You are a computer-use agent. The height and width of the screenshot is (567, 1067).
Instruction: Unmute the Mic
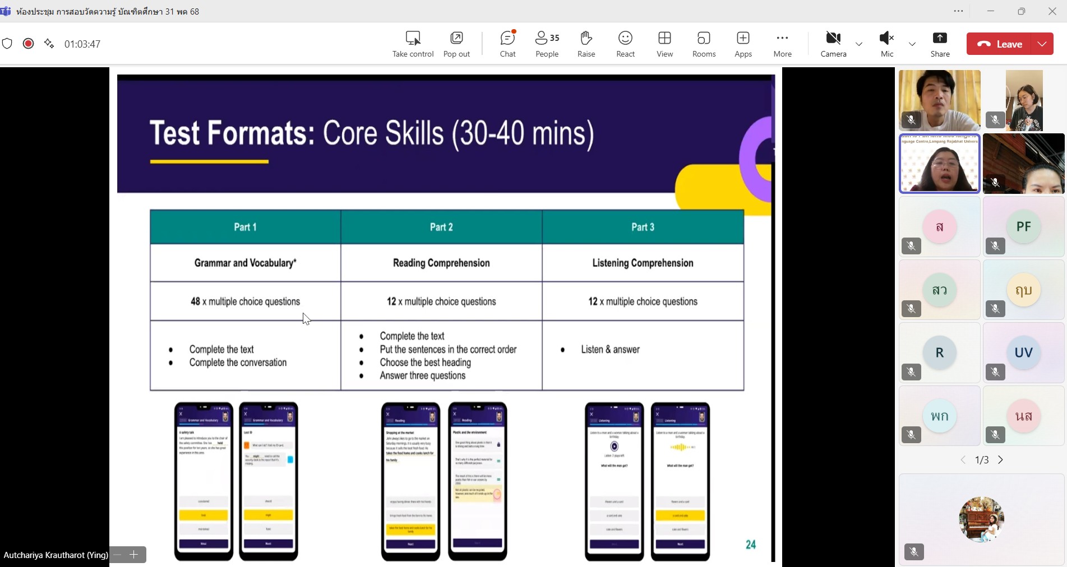pyautogui.click(x=886, y=44)
